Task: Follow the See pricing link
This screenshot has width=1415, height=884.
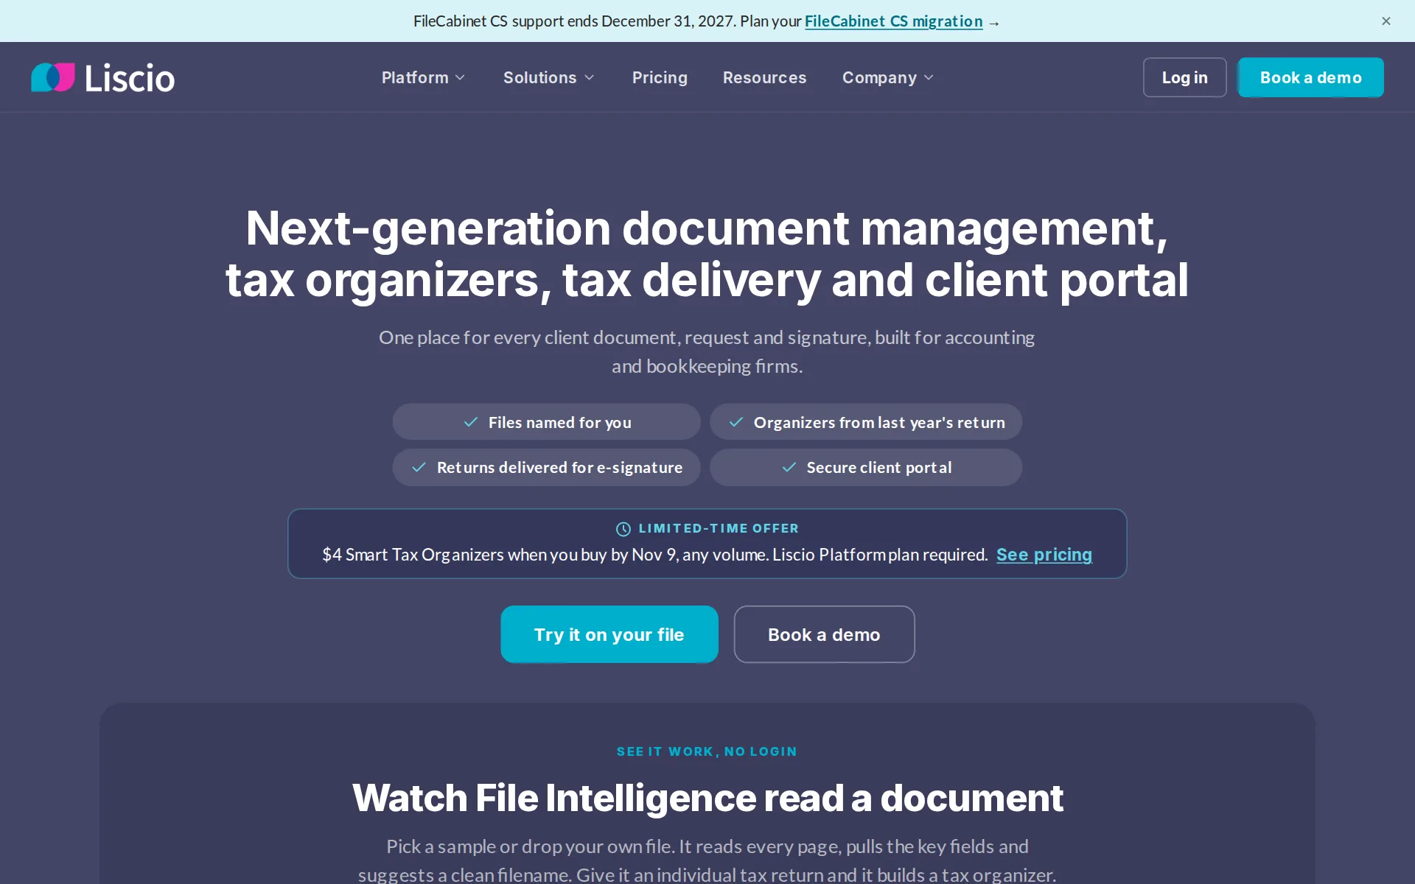Action: coord(1044,555)
